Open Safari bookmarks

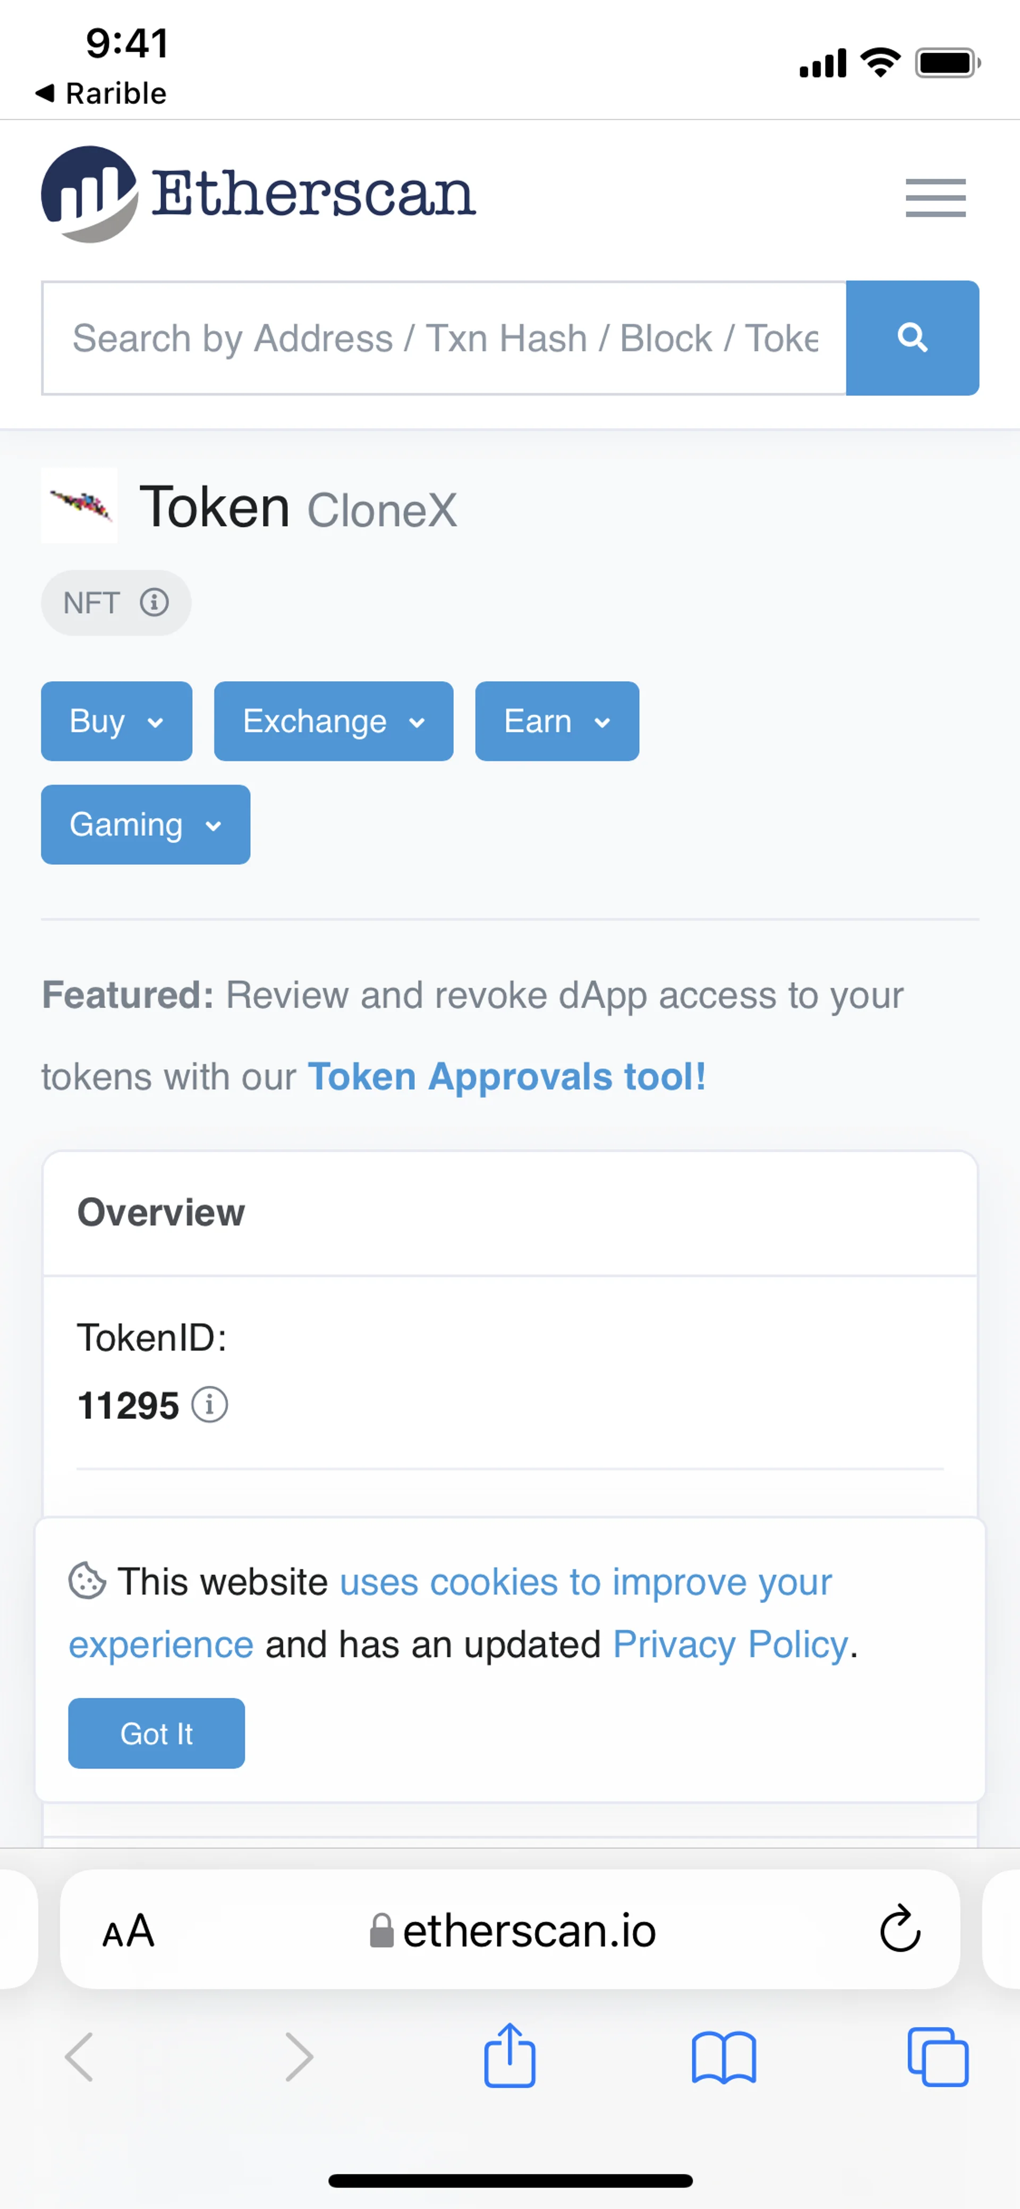pyautogui.click(x=724, y=2056)
